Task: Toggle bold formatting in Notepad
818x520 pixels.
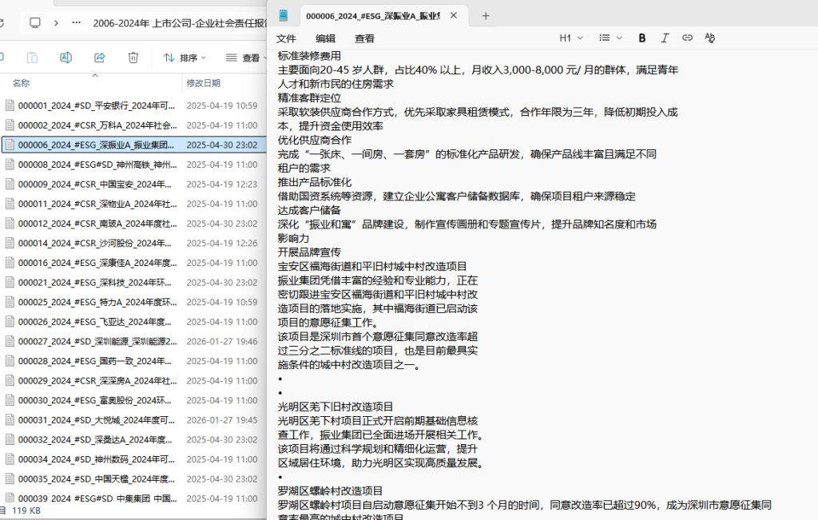Action: (642, 38)
